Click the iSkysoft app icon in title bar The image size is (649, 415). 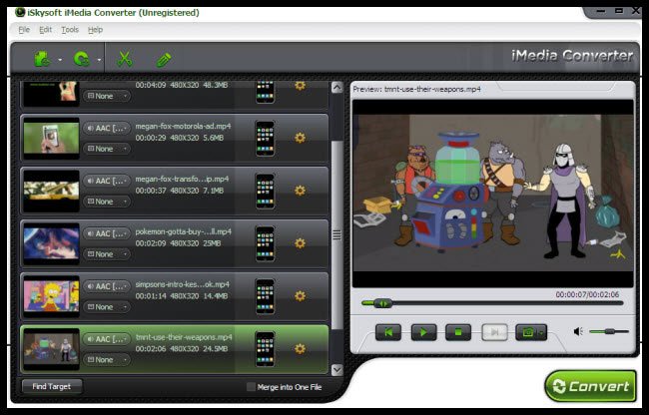(20, 12)
